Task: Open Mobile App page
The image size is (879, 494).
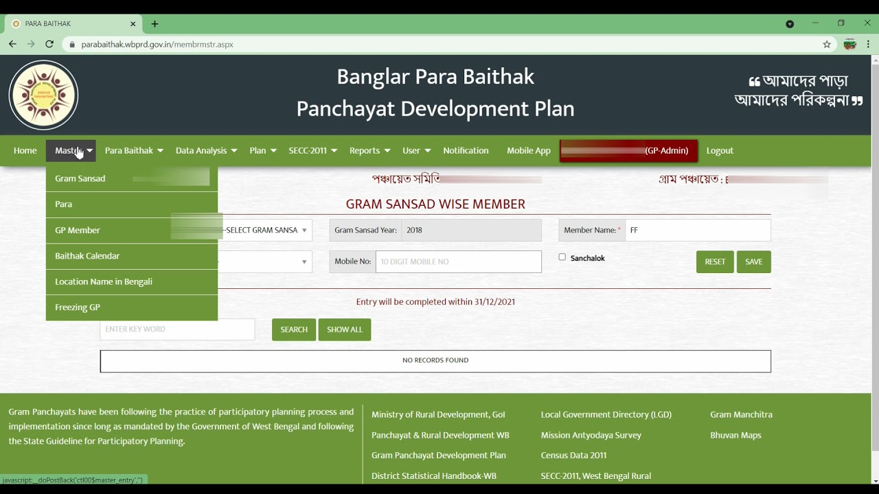Action: tap(529, 150)
